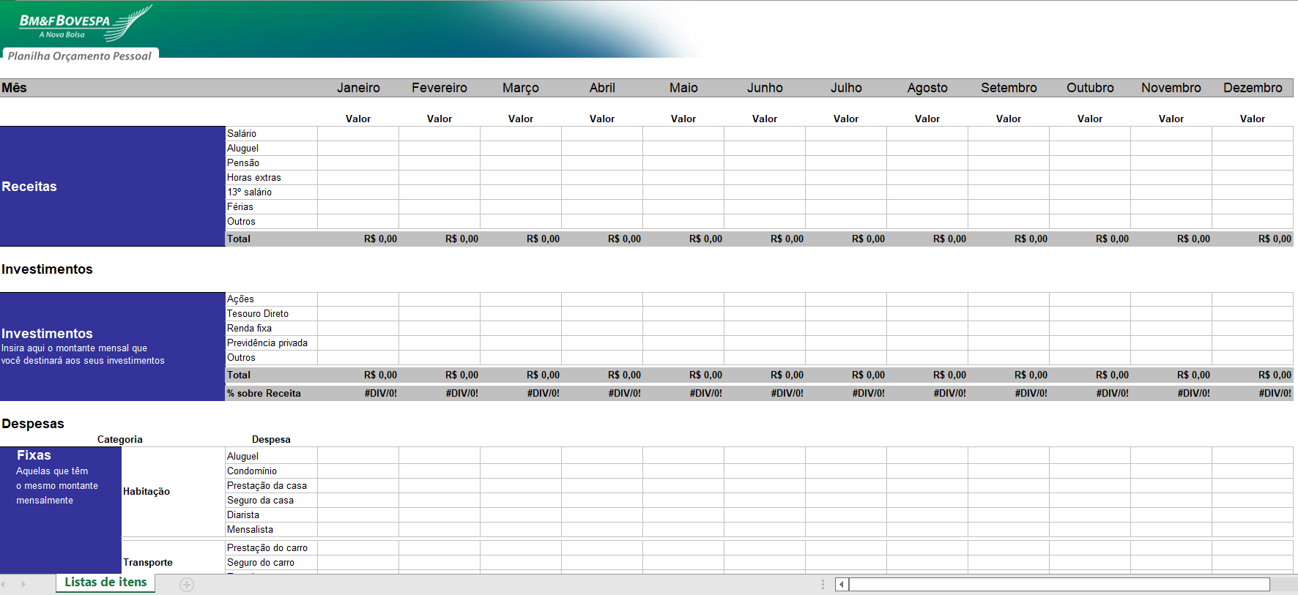Click the Dezembro month header

1252,88
